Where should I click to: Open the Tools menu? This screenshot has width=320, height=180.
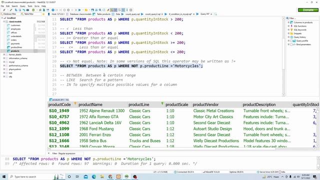pyautogui.click(x=30, y=6)
